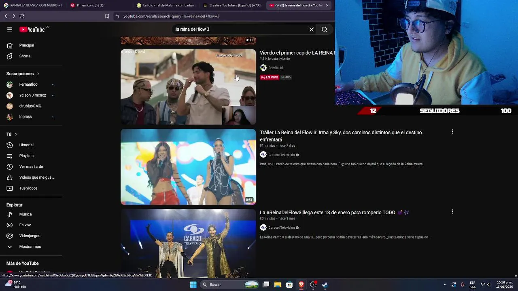Open Viendo el primer cap live video title
Screen dimensions: 518x291
(297, 53)
